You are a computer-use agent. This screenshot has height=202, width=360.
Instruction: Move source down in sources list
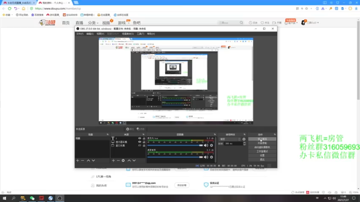click(x=134, y=161)
